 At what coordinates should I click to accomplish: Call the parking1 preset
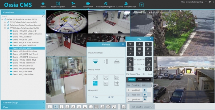145,90
